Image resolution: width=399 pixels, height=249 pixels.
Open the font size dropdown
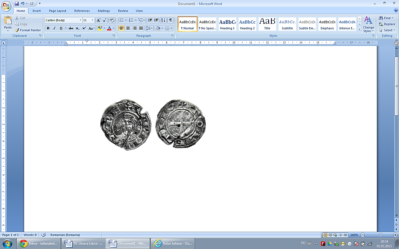(92, 20)
